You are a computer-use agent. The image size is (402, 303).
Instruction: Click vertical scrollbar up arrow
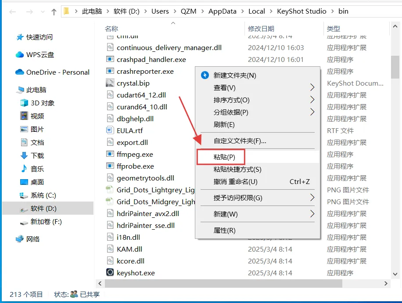tap(395, 26)
